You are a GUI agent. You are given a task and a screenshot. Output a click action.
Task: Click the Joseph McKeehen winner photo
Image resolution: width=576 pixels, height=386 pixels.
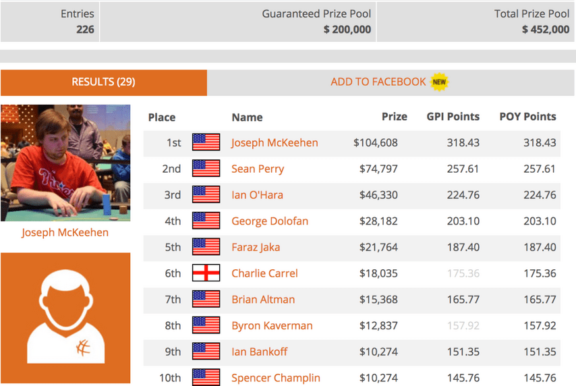tap(65, 163)
